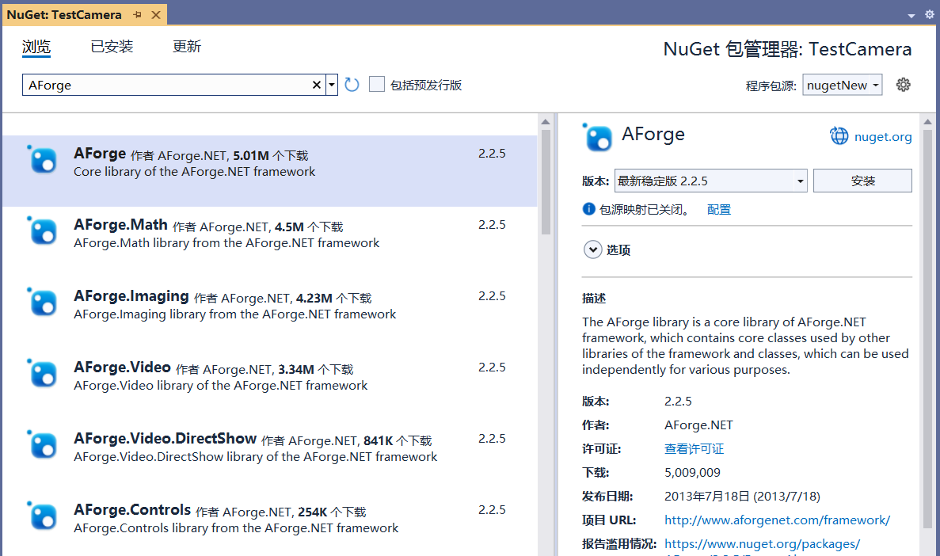Open the 查看许可证 license link
The image size is (940, 556).
tap(694, 448)
